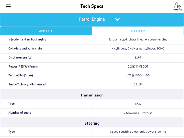Click 4 cylinders, 2 valves per cylinder value
This screenshot has width=184, height=138.
pyautogui.click(x=138, y=49)
